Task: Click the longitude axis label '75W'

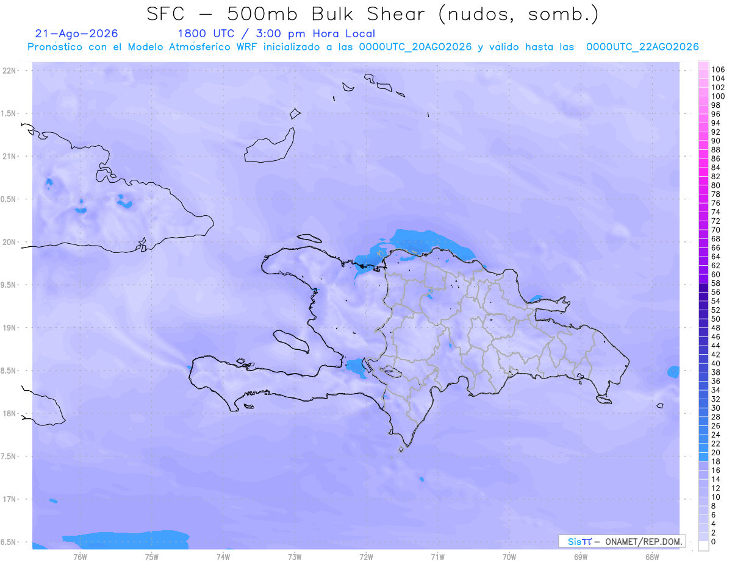Action: [x=151, y=557]
